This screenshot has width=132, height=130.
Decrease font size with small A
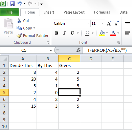pyautogui.click(x=117, y=23)
